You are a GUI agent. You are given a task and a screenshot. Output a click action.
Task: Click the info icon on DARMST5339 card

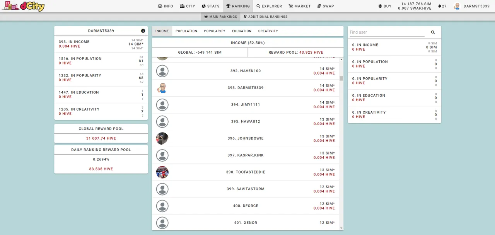(x=143, y=31)
